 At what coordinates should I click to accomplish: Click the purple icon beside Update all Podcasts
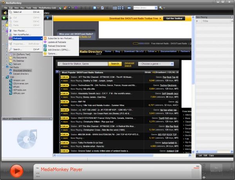tap(45, 42)
